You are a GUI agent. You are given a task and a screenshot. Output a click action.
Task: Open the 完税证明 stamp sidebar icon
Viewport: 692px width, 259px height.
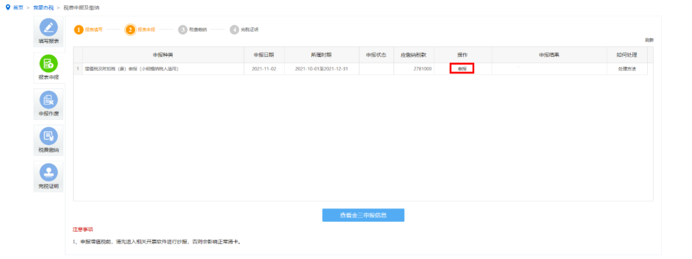tap(49, 173)
